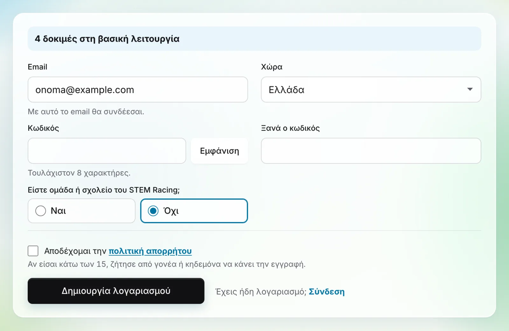The height and width of the screenshot is (331, 509).
Task: Focus the Ξανά ο κωδικός field
Action: click(371, 151)
